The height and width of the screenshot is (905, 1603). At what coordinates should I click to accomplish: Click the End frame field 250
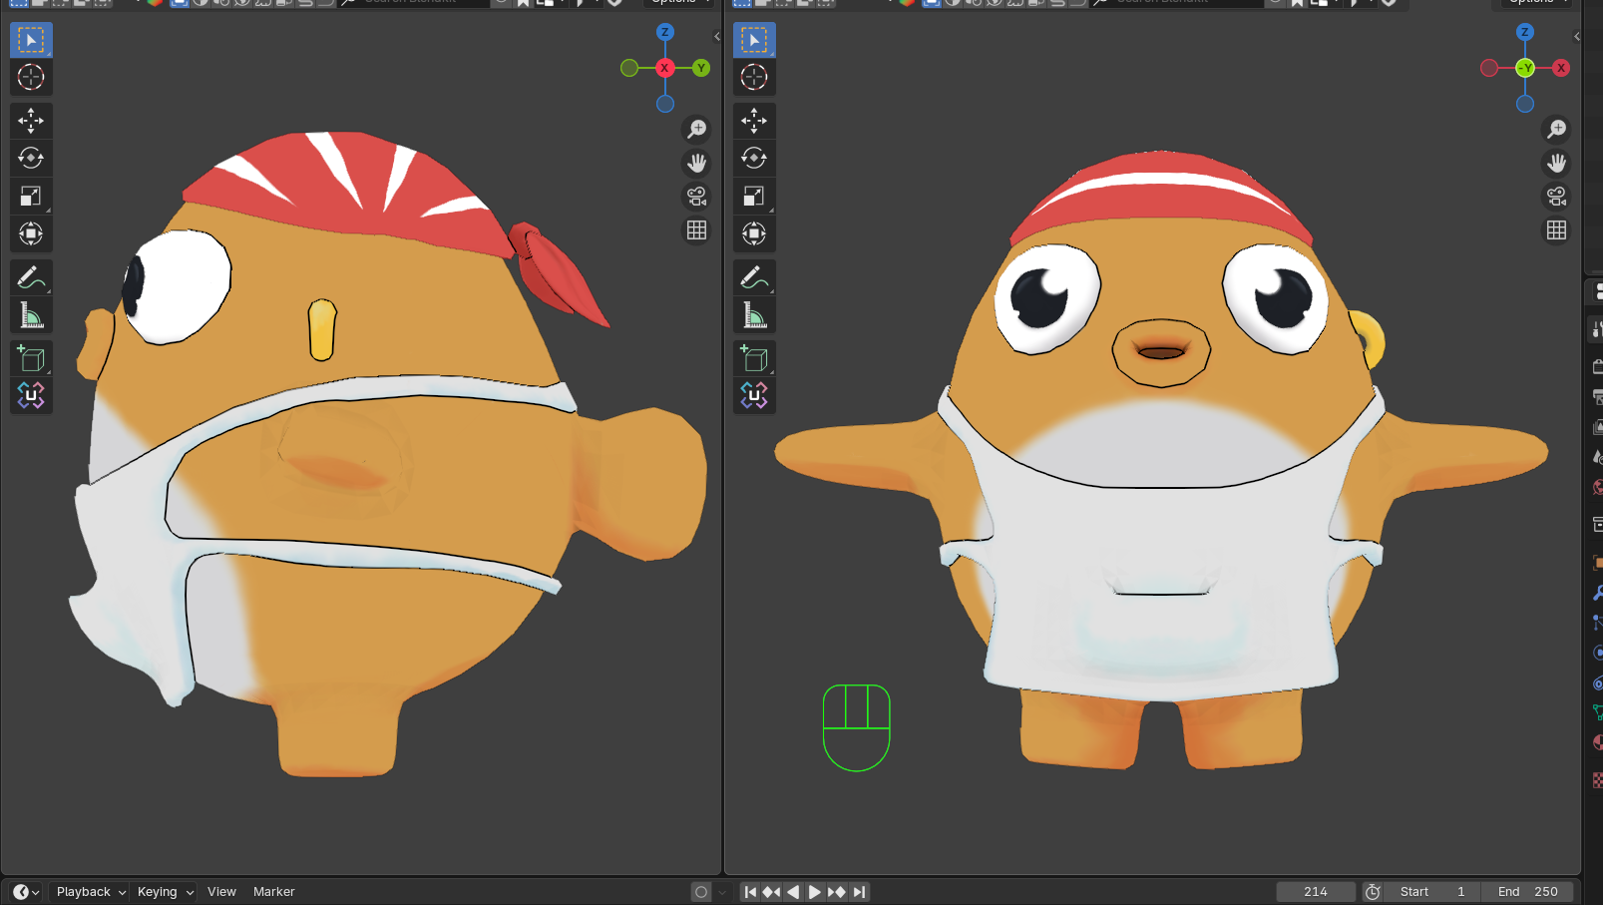tap(1527, 892)
